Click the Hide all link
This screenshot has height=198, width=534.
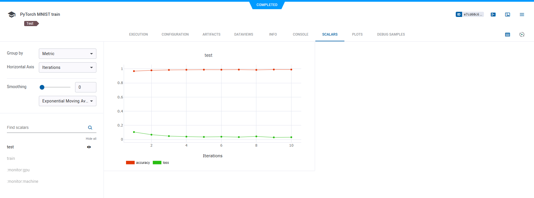click(91, 139)
